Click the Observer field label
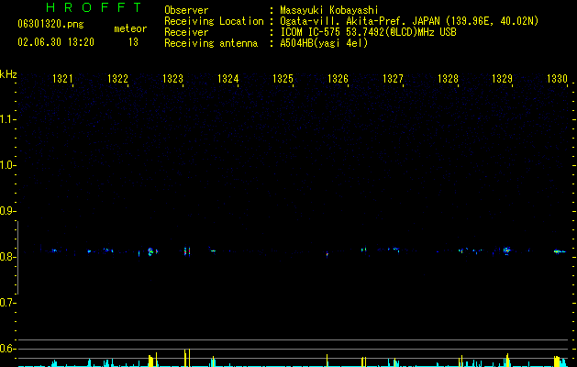Image resolution: width=577 pixels, height=367 pixels. [186, 10]
